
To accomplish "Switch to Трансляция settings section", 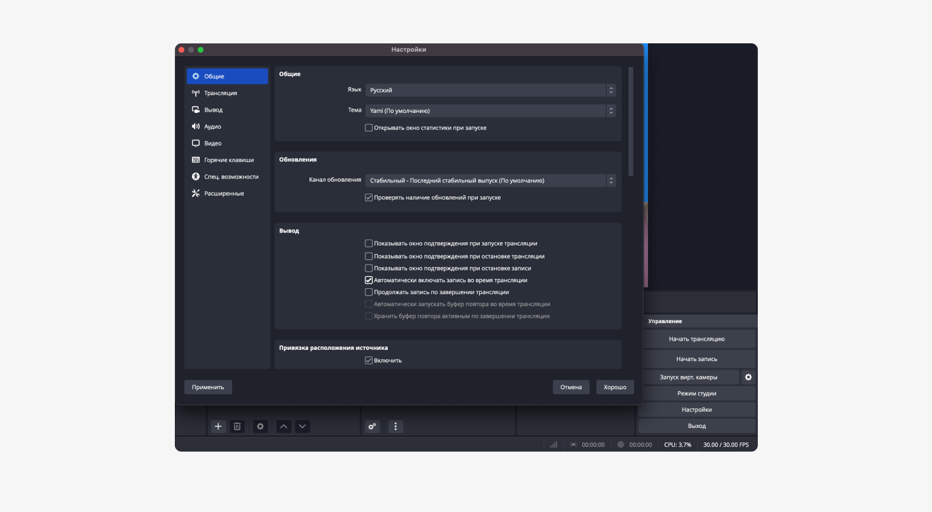I will click(x=227, y=93).
